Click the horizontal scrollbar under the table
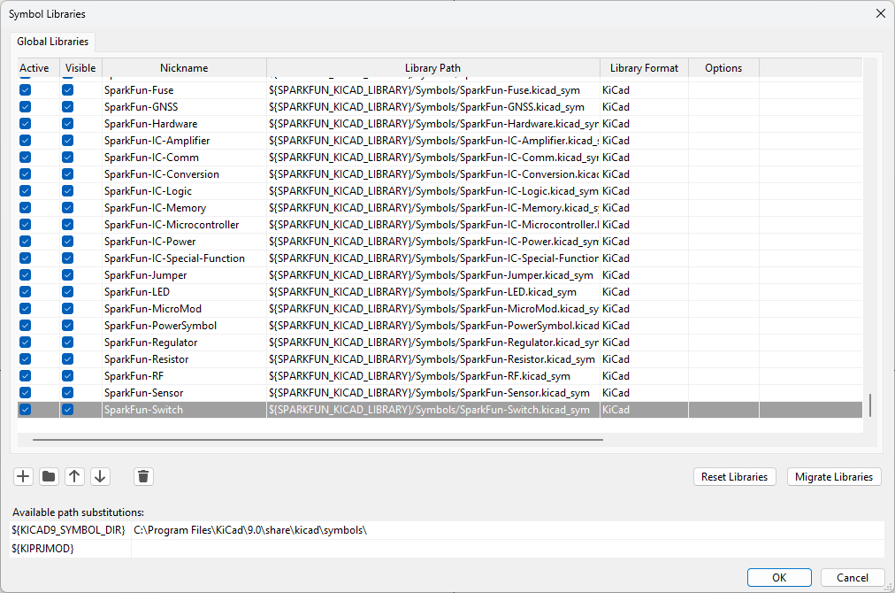The width and height of the screenshot is (895, 593). click(x=317, y=440)
